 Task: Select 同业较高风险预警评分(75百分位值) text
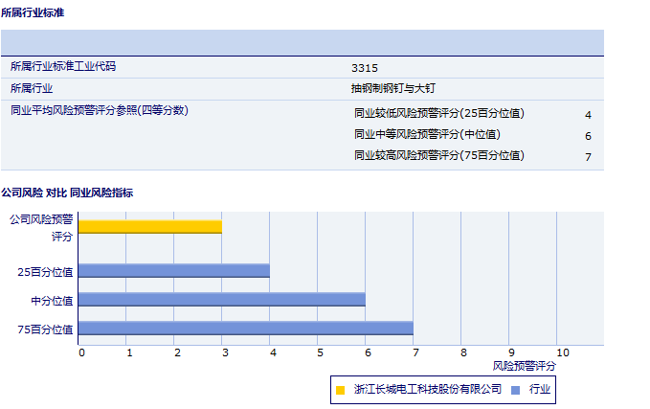tap(439, 155)
